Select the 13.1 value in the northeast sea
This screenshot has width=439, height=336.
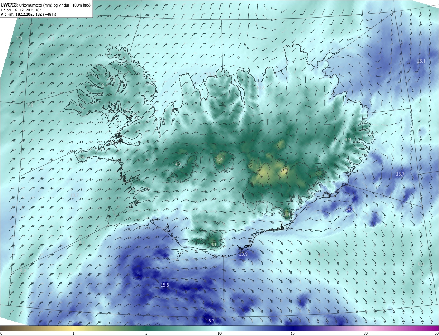coord(421,61)
